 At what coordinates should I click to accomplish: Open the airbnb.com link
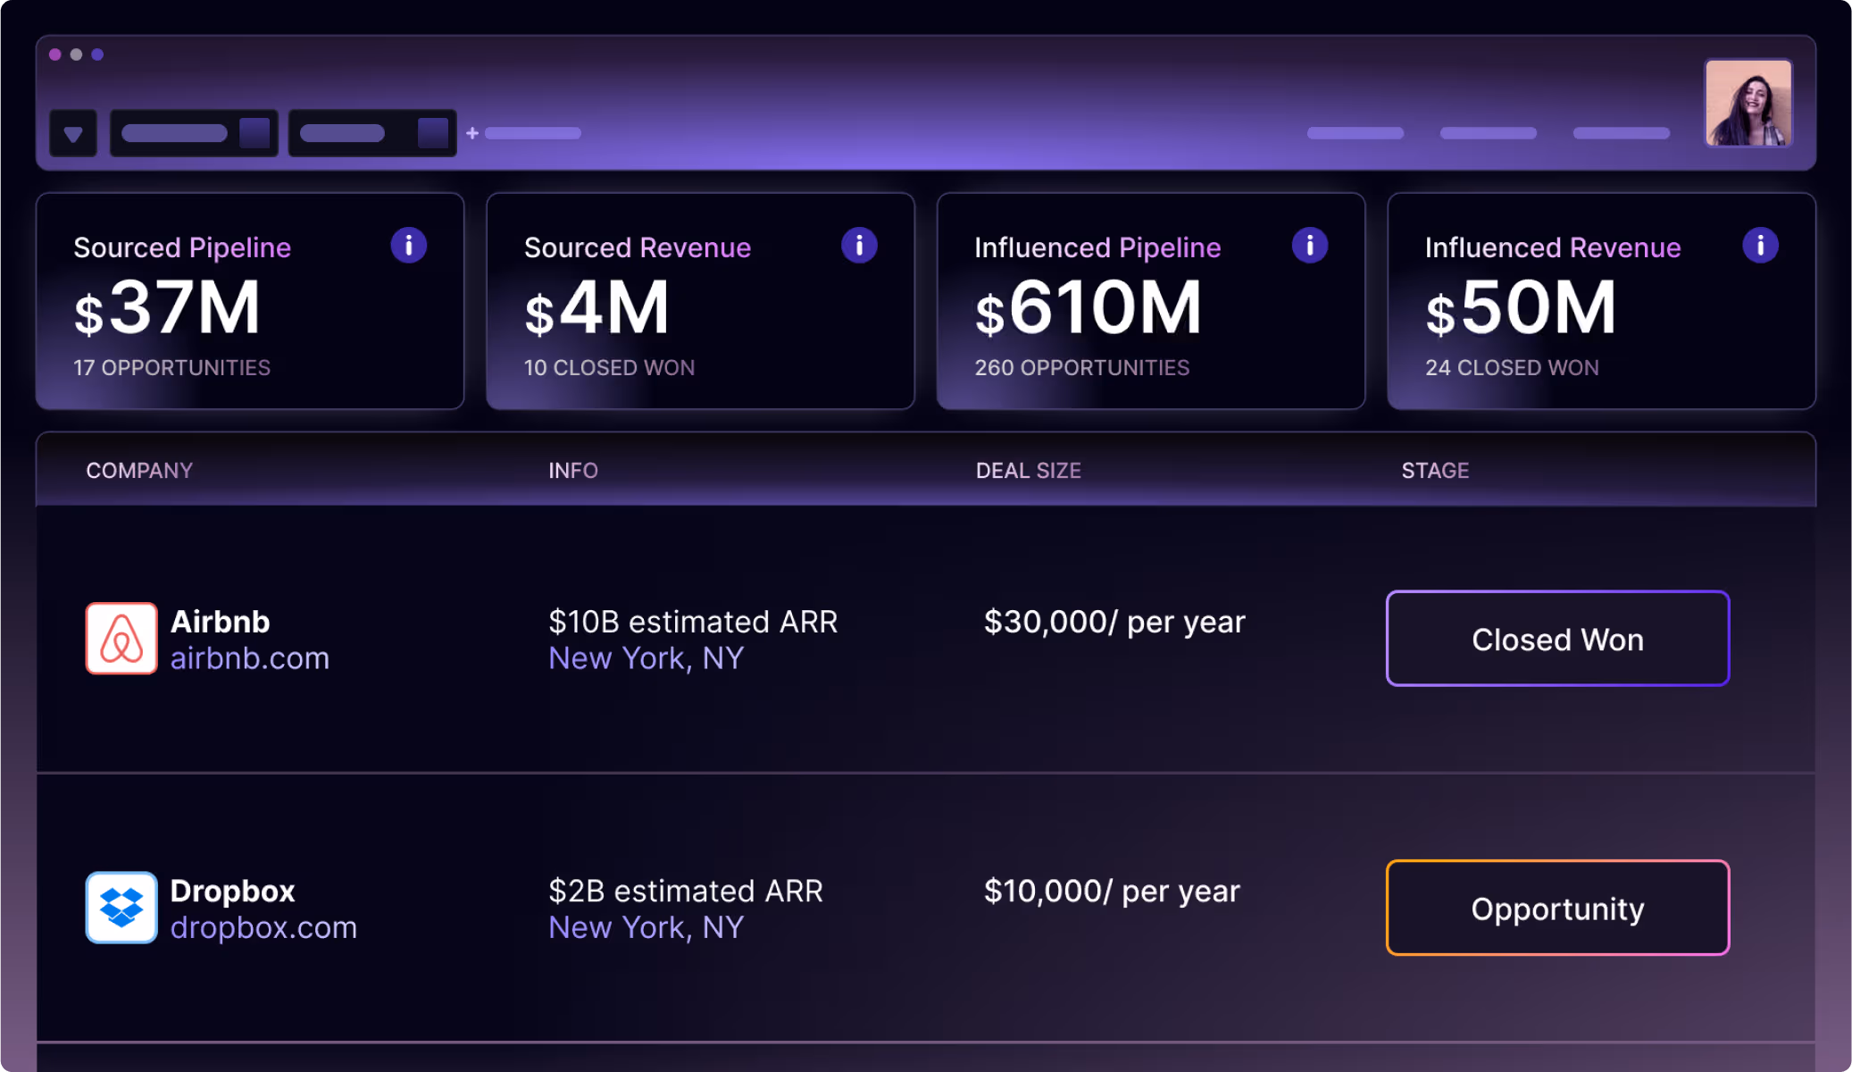click(x=250, y=658)
